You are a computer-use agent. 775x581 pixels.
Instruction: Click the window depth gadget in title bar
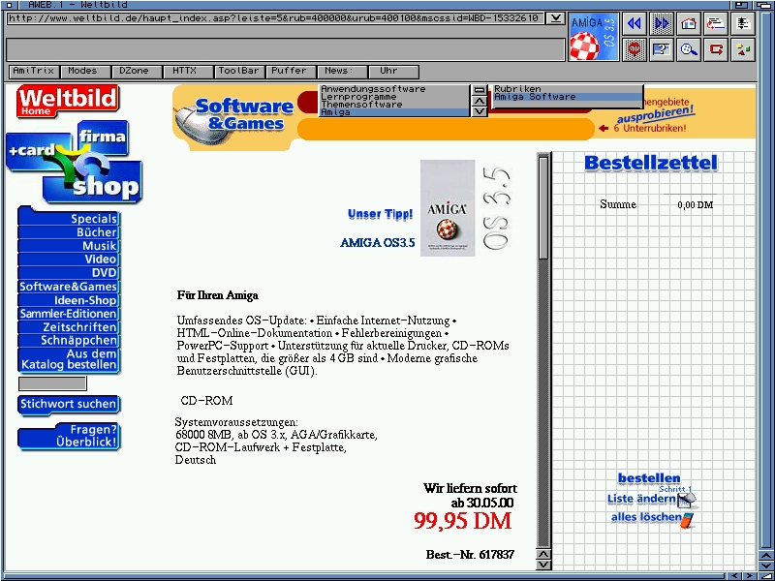coord(764,5)
